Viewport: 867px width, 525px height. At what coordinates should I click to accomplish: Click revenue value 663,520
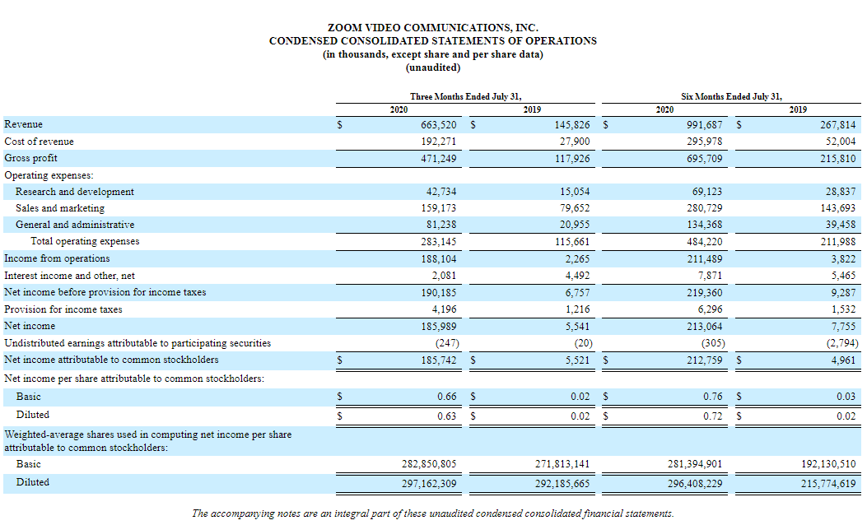tap(439, 125)
